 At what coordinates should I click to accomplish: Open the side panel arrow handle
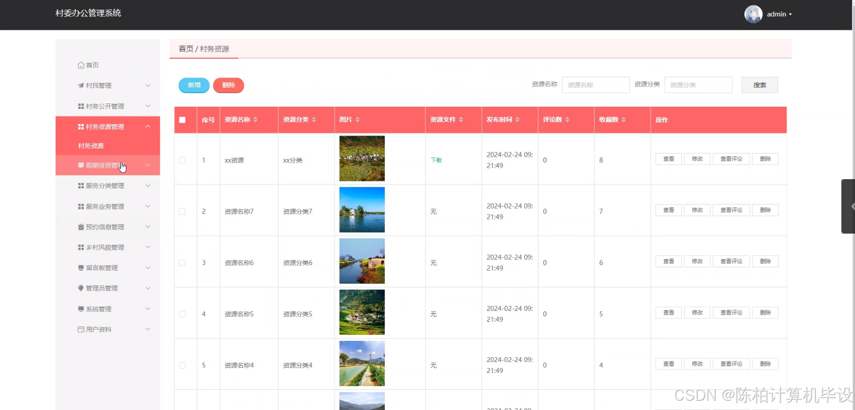coord(849,206)
